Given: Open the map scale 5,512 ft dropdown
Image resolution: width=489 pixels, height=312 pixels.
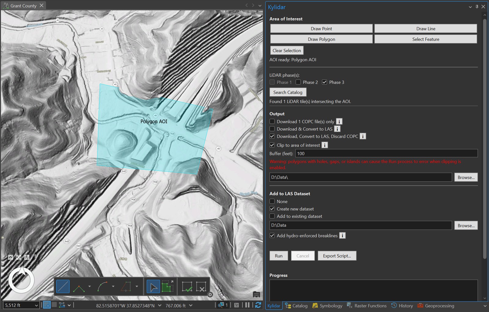Looking at the screenshot, I should [37, 305].
